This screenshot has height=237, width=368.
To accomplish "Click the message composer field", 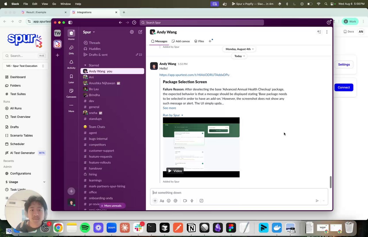I will pyautogui.click(x=239, y=193).
